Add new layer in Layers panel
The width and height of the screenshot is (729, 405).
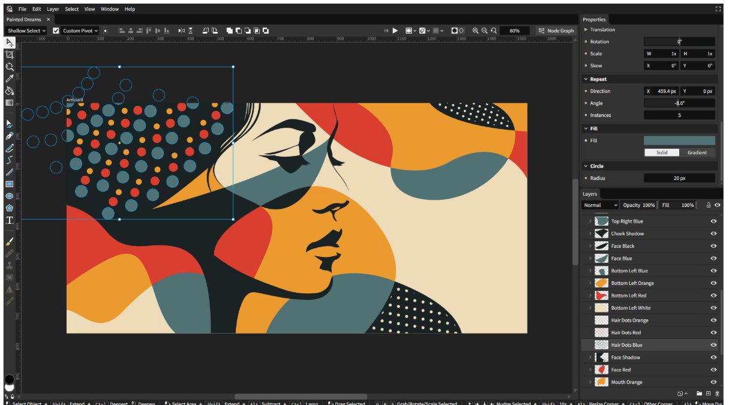tap(708, 394)
